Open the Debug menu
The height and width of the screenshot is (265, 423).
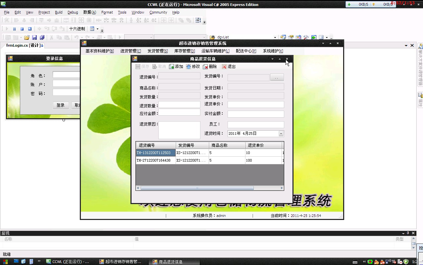tap(73, 12)
